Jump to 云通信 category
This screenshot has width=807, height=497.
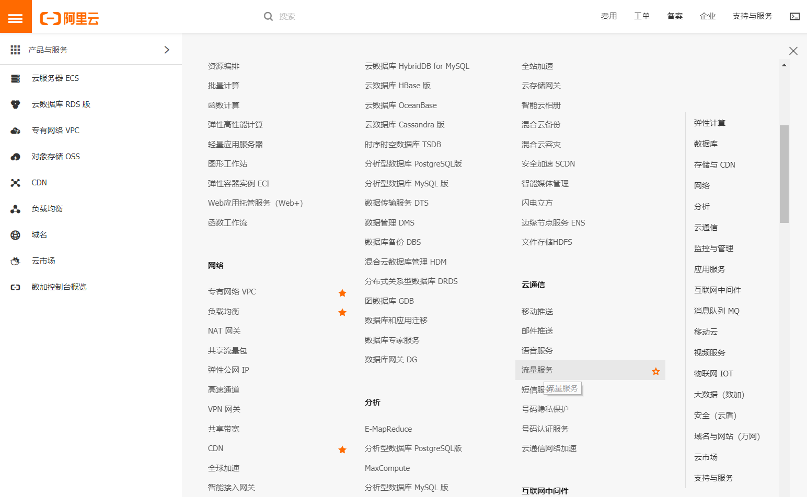706,228
